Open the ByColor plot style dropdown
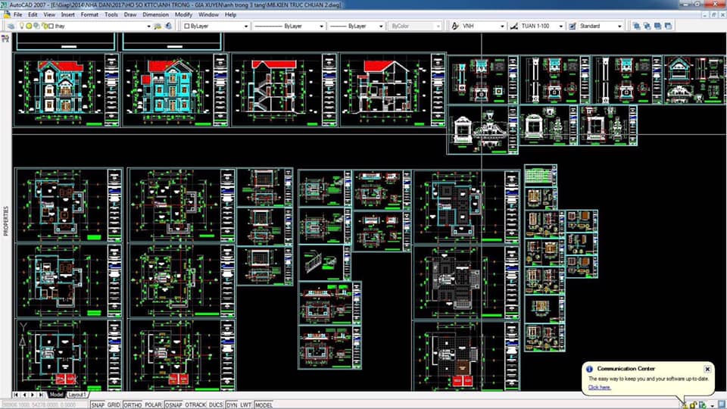727x409 pixels. coord(437,27)
